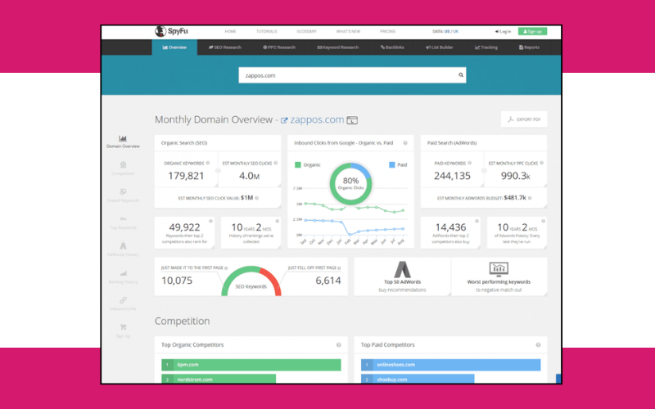Screen dimensions: 655x409
Task: Open PRICING in top navigation
Action: (387, 31)
